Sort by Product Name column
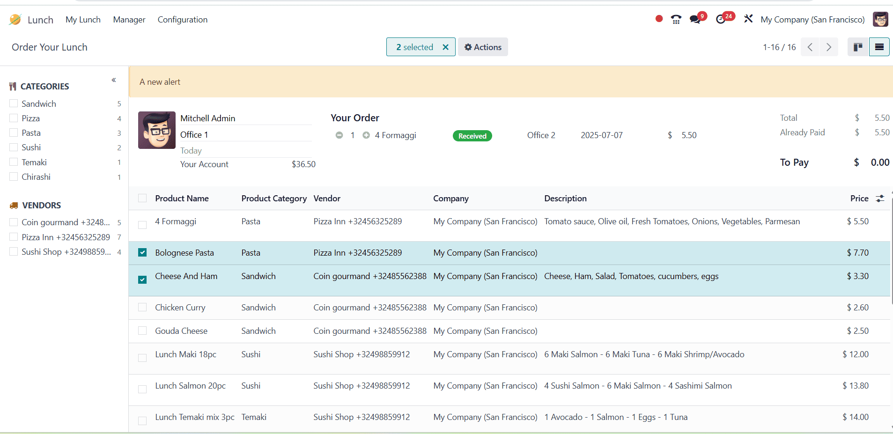Image resolution: width=893 pixels, height=434 pixels. coord(182,199)
